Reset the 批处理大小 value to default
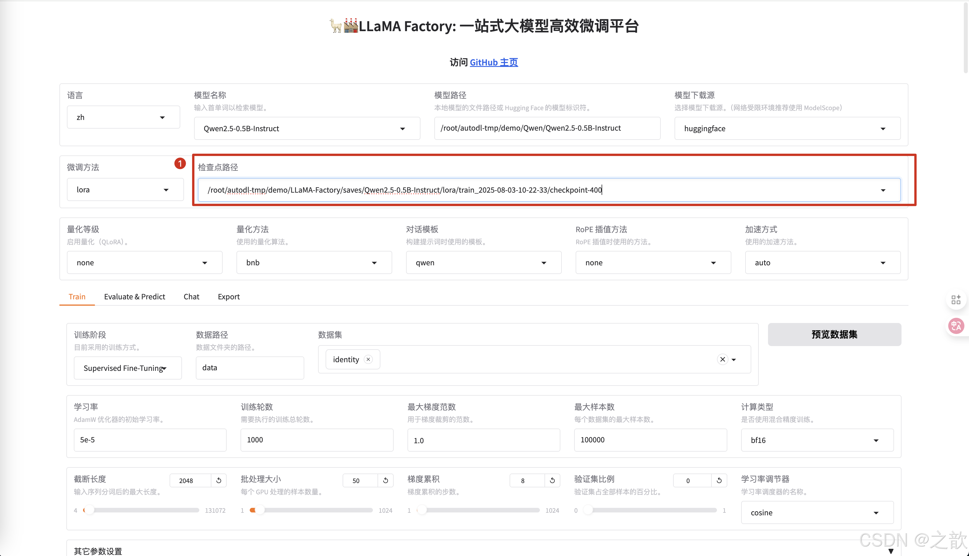This screenshot has width=969, height=556. coord(386,480)
